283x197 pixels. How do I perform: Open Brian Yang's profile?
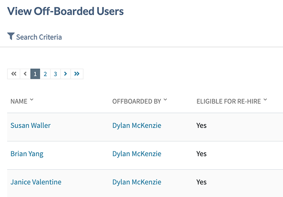27,154
